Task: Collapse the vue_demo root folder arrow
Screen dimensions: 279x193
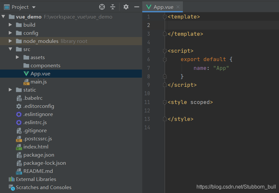Action: point(3,17)
